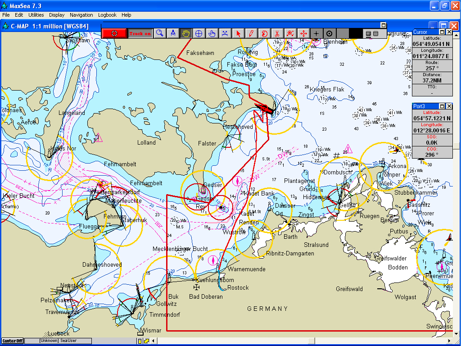Click the Langeland label on the chart

(72, 113)
